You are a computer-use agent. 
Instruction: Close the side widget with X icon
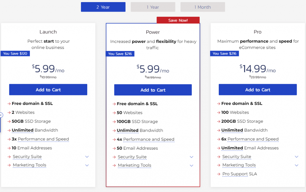[1, 115]
